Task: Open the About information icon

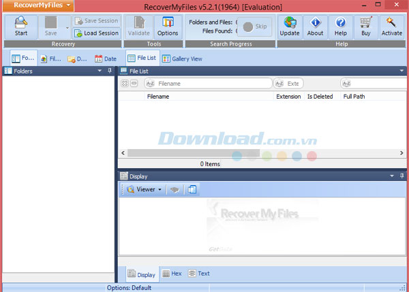Action: click(315, 27)
